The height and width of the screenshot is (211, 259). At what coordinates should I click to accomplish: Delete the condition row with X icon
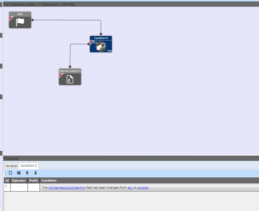click(19, 173)
